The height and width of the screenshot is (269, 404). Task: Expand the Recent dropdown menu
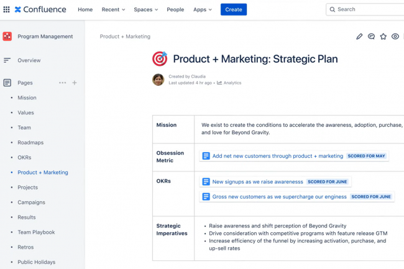pyautogui.click(x=113, y=9)
